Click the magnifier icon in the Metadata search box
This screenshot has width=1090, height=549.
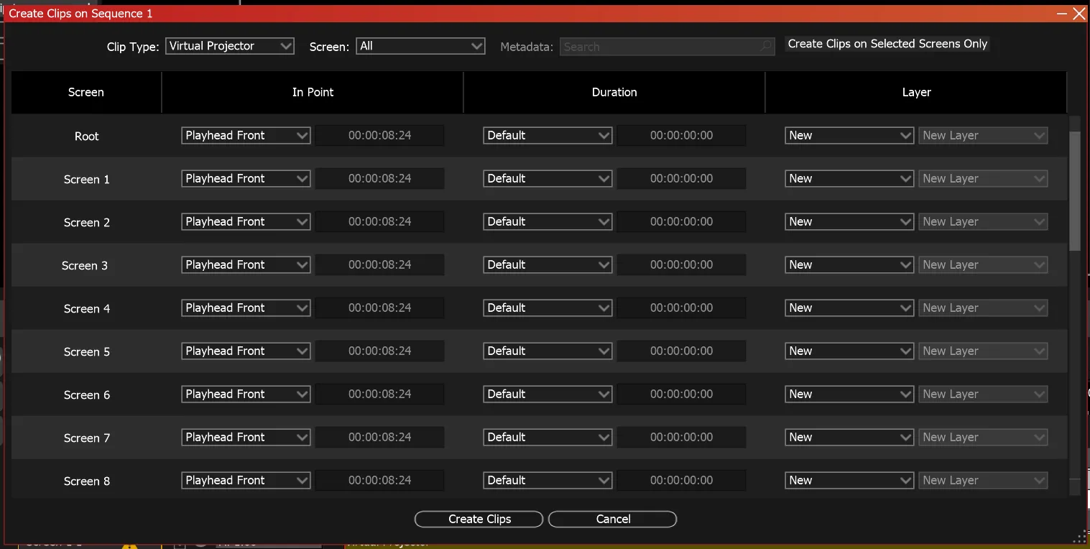767,47
